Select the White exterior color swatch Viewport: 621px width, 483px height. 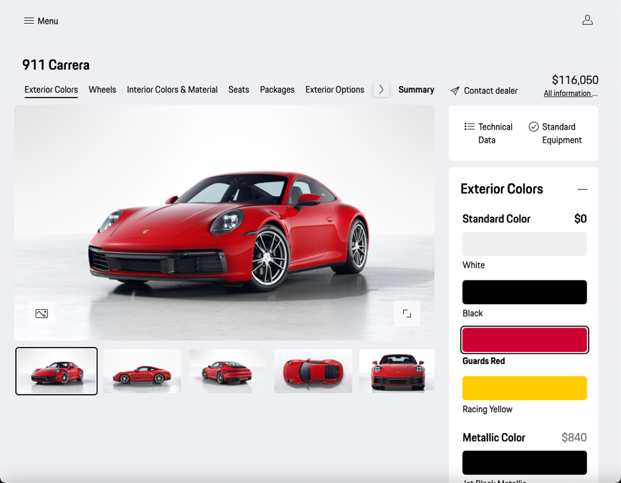(524, 244)
